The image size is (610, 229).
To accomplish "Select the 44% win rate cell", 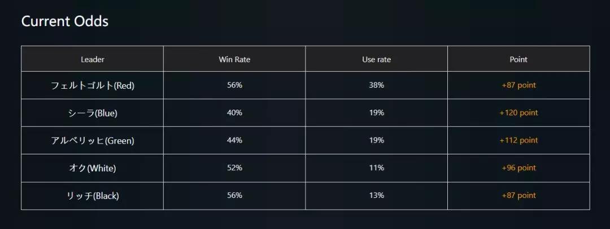I will (234, 140).
